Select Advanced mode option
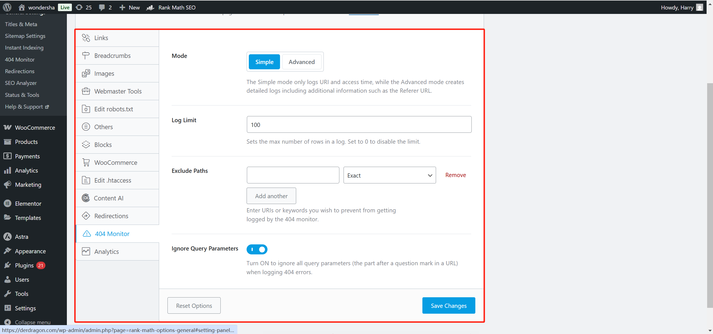This screenshot has height=334, width=713. click(x=301, y=62)
